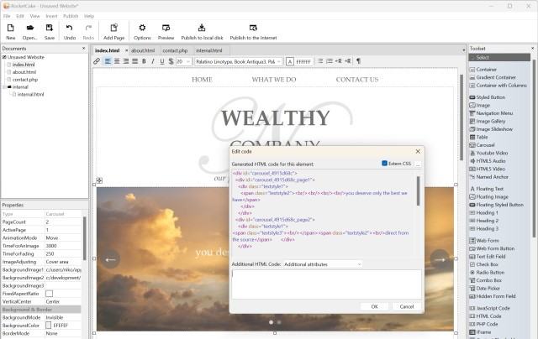Open the Additional attributes dropdown
Image resolution: width=538 pixels, height=339 pixels.
[x=322, y=264]
